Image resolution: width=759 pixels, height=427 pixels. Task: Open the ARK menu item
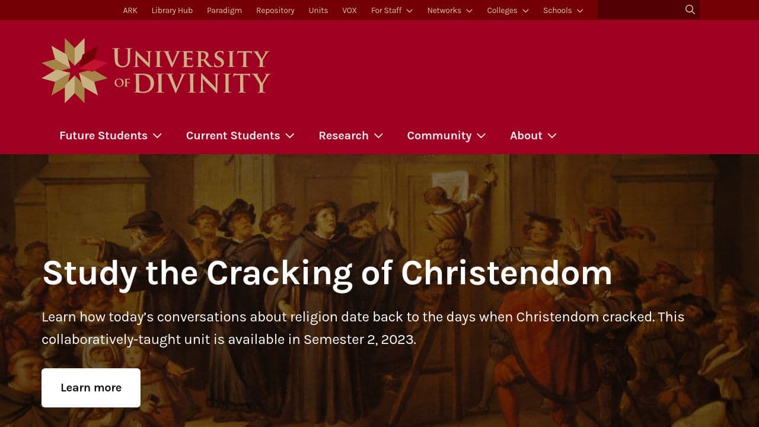click(129, 10)
